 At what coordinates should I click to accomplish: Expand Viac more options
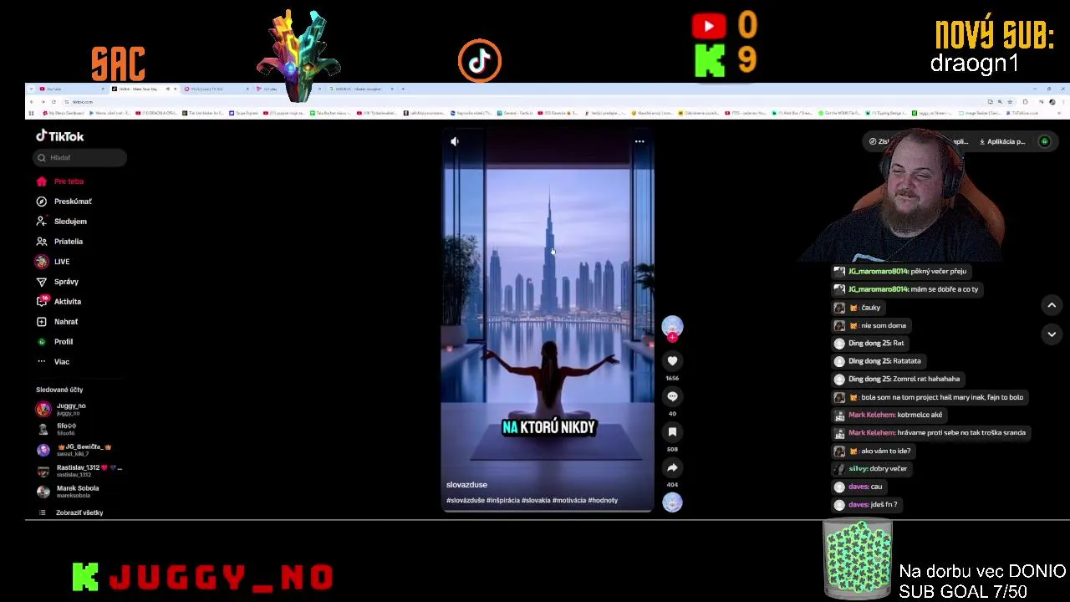(x=53, y=361)
